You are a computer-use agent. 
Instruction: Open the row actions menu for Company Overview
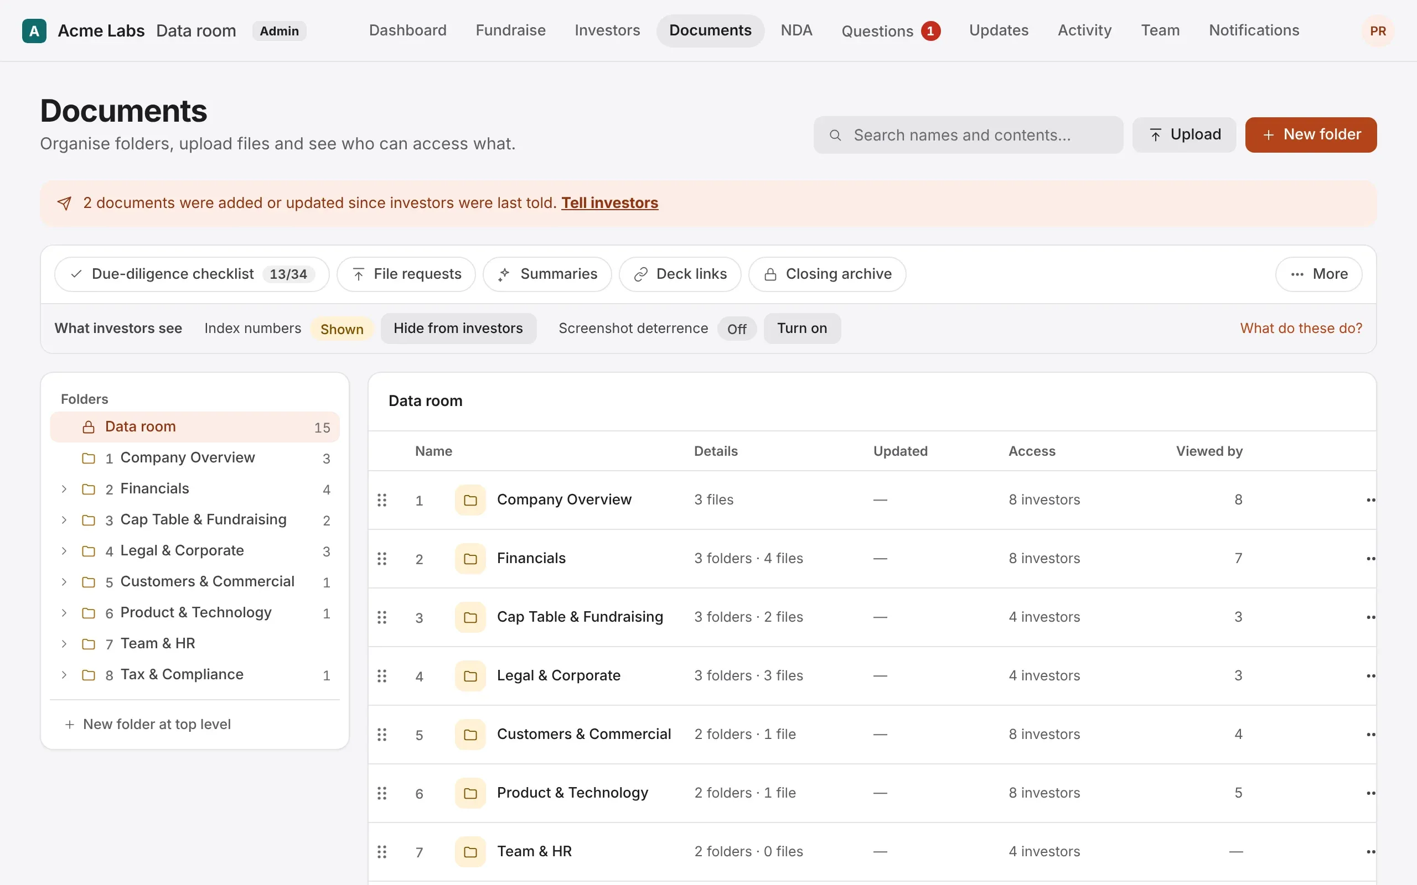tap(1370, 500)
